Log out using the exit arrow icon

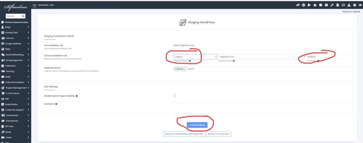[x=360, y=5]
